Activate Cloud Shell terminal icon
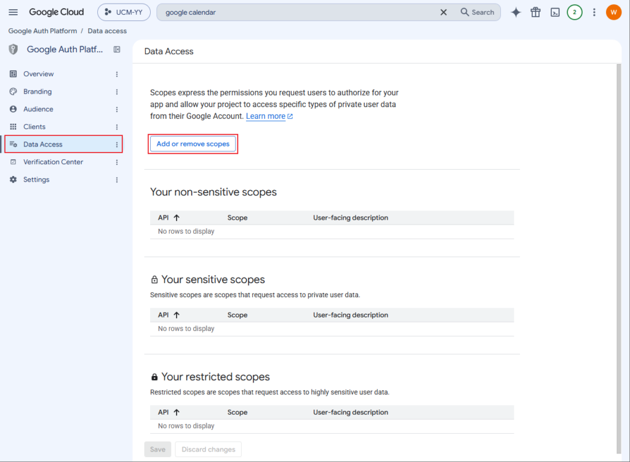630x462 pixels. (x=555, y=12)
